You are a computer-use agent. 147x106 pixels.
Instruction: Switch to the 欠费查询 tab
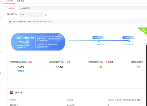[x=20, y=1]
